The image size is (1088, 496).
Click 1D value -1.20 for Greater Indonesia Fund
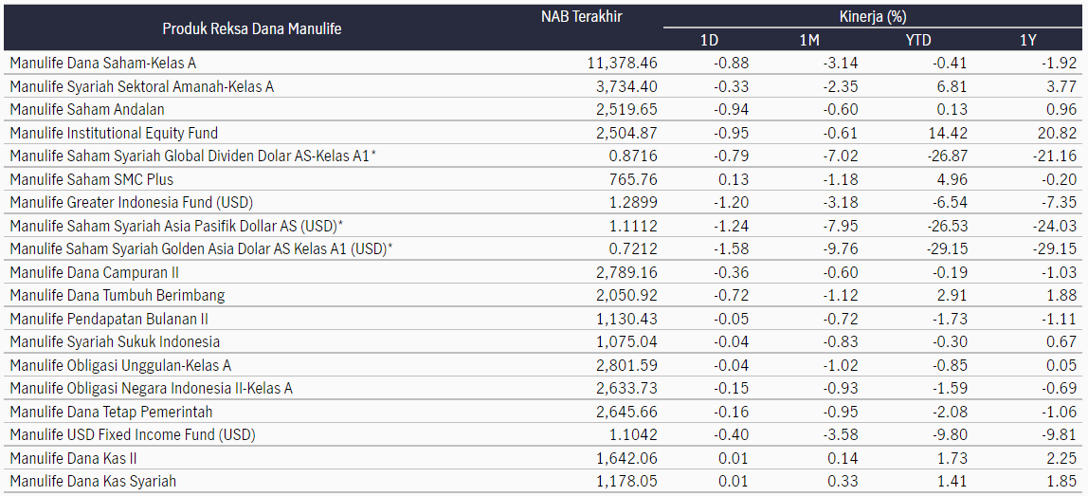[732, 203]
